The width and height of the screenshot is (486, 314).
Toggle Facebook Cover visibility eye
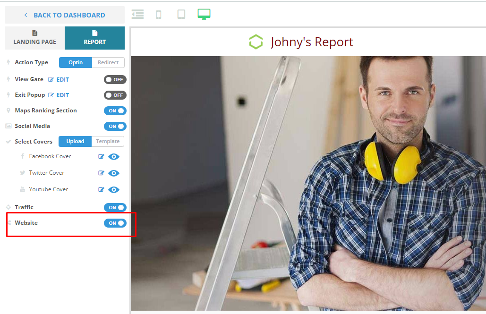click(114, 157)
